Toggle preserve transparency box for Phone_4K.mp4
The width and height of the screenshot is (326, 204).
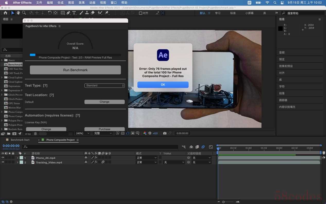click(x=160, y=158)
